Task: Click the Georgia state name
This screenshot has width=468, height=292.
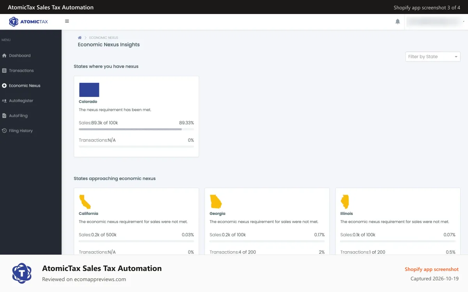Action: tap(218, 214)
